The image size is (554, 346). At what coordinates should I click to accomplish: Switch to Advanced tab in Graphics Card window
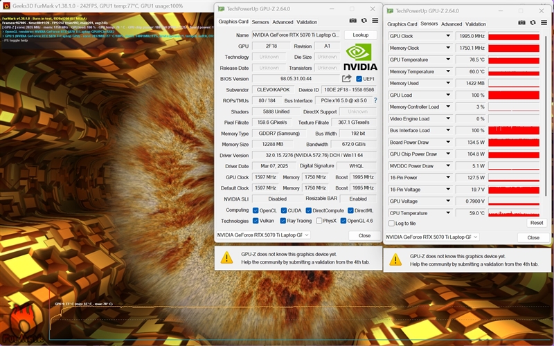tap(283, 22)
